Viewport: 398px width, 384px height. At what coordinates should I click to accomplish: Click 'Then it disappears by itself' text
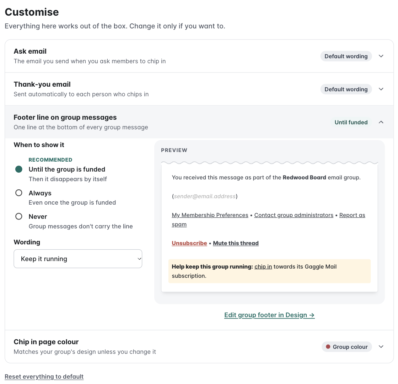click(x=68, y=179)
